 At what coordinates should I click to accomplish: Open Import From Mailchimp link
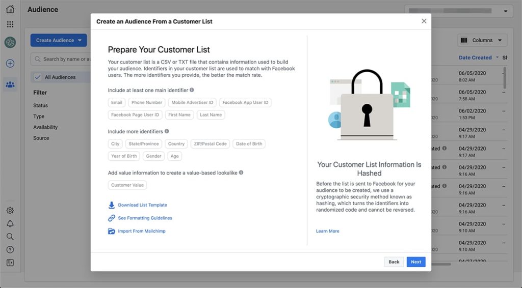[x=141, y=231]
